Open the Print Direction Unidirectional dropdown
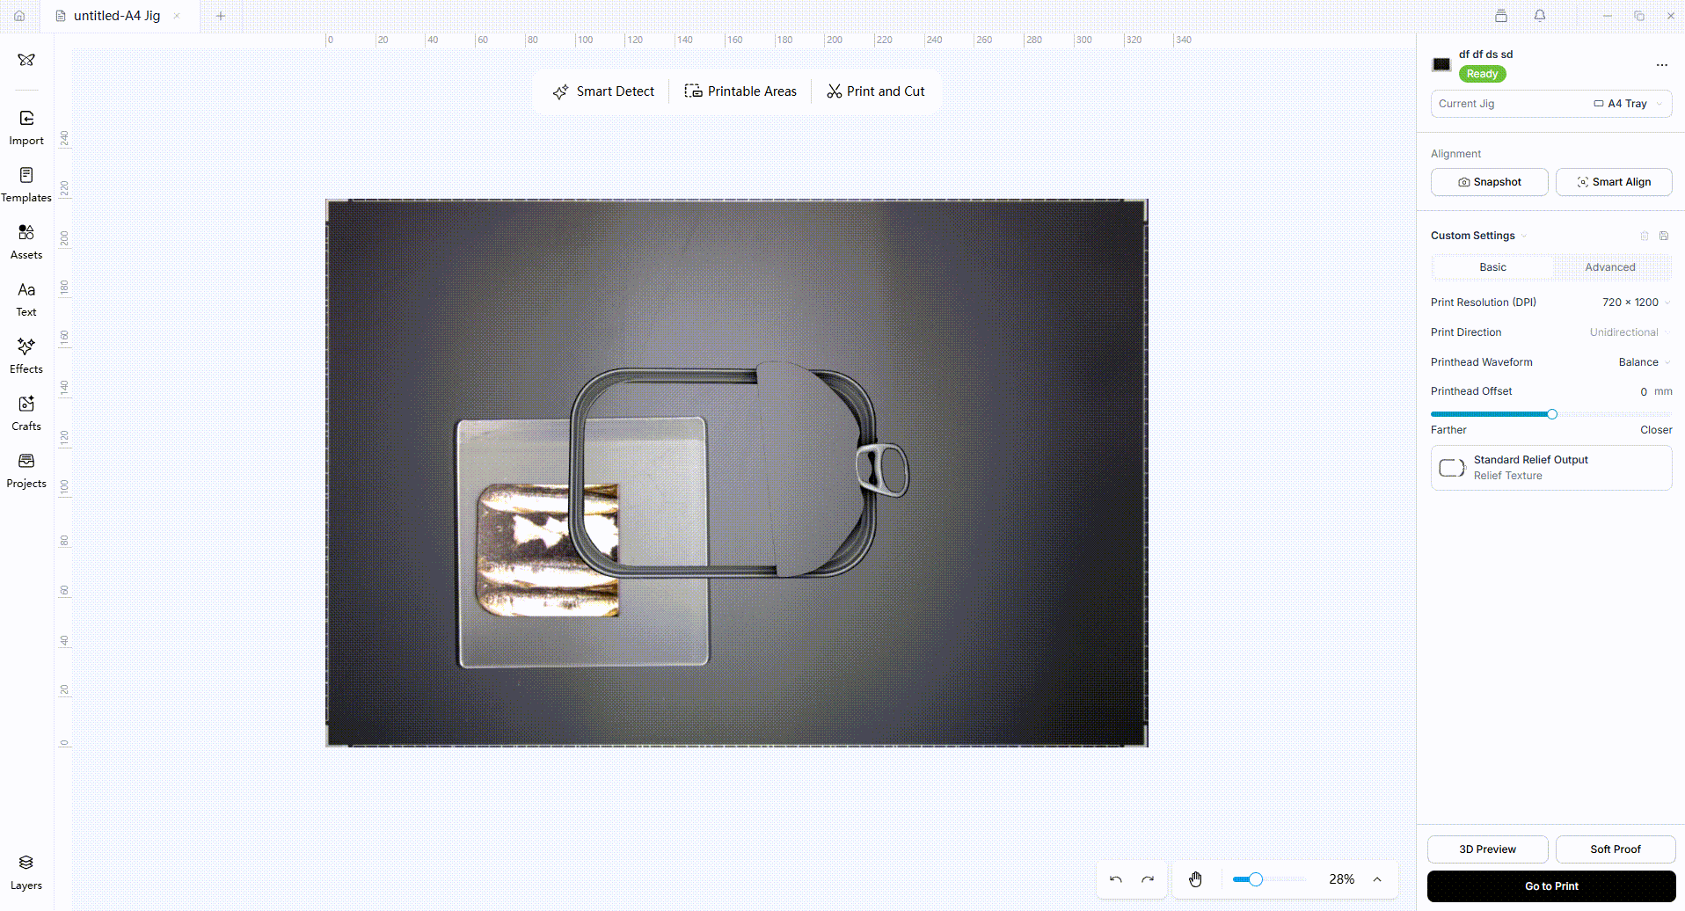Image resolution: width=1685 pixels, height=911 pixels. pyautogui.click(x=1630, y=332)
